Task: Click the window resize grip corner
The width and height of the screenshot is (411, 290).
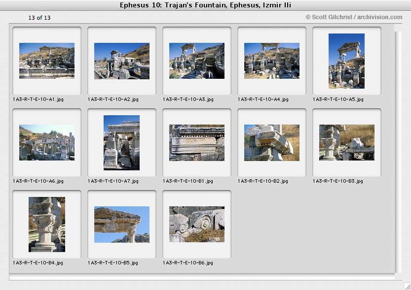Action: click(x=407, y=287)
